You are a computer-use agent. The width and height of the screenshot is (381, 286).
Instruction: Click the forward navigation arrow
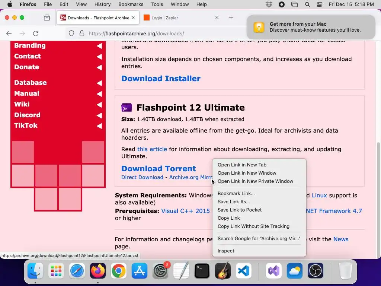[22, 33]
